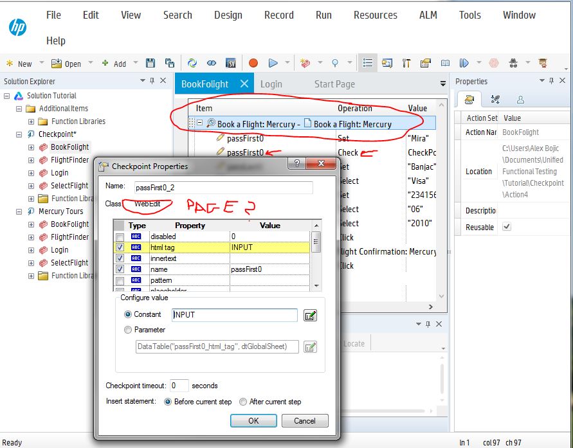Click the New test toolbar button
The width and height of the screenshot is (573, 448).
(x=19, y=64)
